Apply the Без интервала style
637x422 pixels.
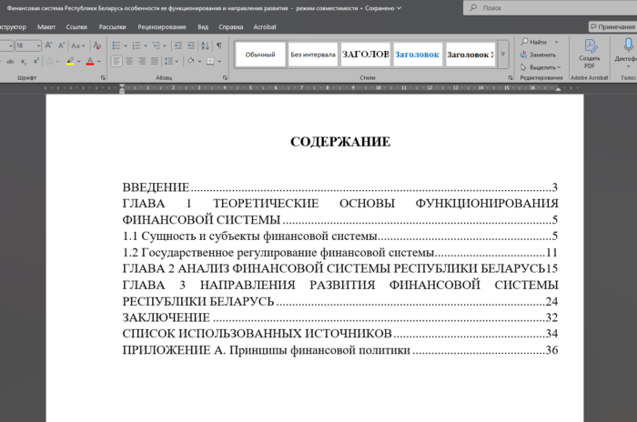pos(313,55)
